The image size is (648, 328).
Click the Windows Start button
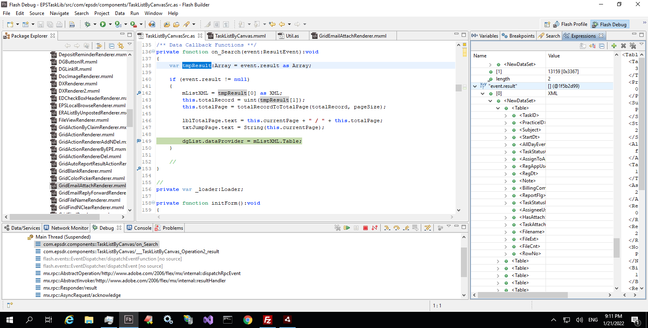tap(10, 320)
